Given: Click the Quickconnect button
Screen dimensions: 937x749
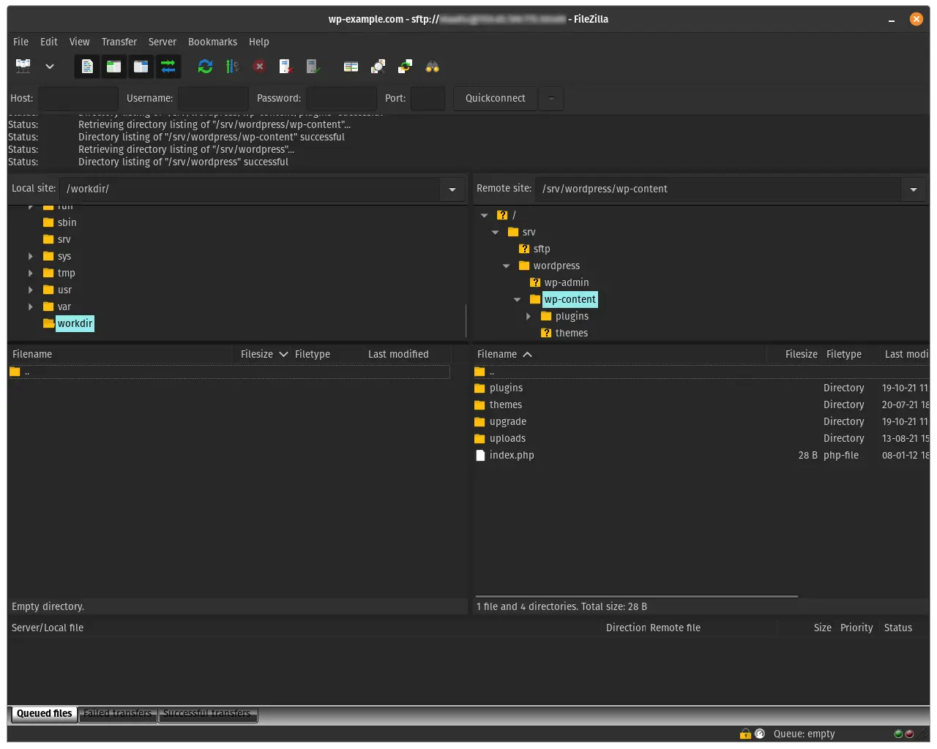Looking at the screenshot, I should tap(496, 98).
